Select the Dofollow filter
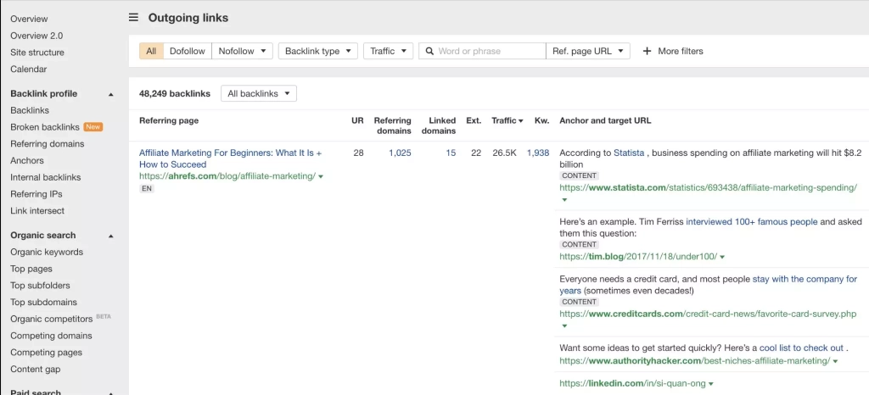Viewport: 869px width, 395px height. pos(188,51)
